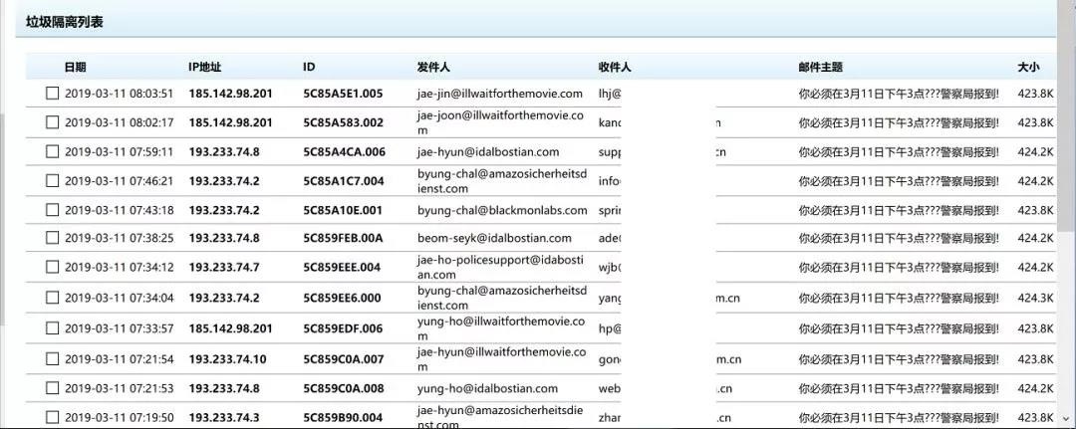Open message ID 5C85A5E1.005
The width and height of the screenshot is (1076, 429).
[342, 94]
